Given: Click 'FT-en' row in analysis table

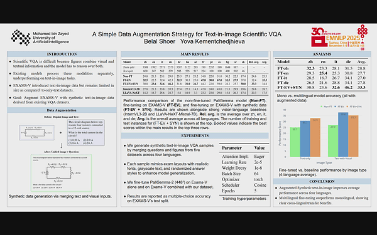Looking at the screenshot, I should pos(322,73).
